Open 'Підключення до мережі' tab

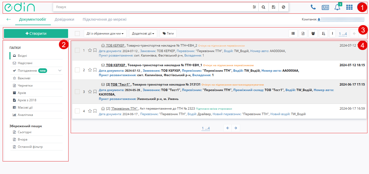(x=104, y=19)
